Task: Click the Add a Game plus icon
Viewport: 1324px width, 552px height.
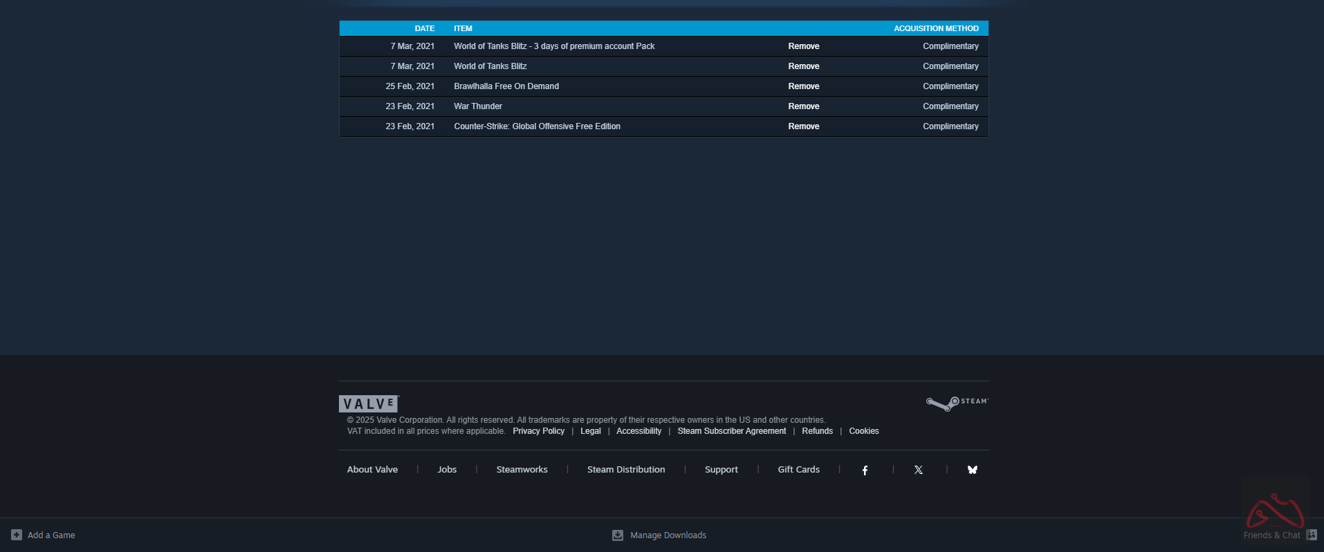Action: [17, 535]
